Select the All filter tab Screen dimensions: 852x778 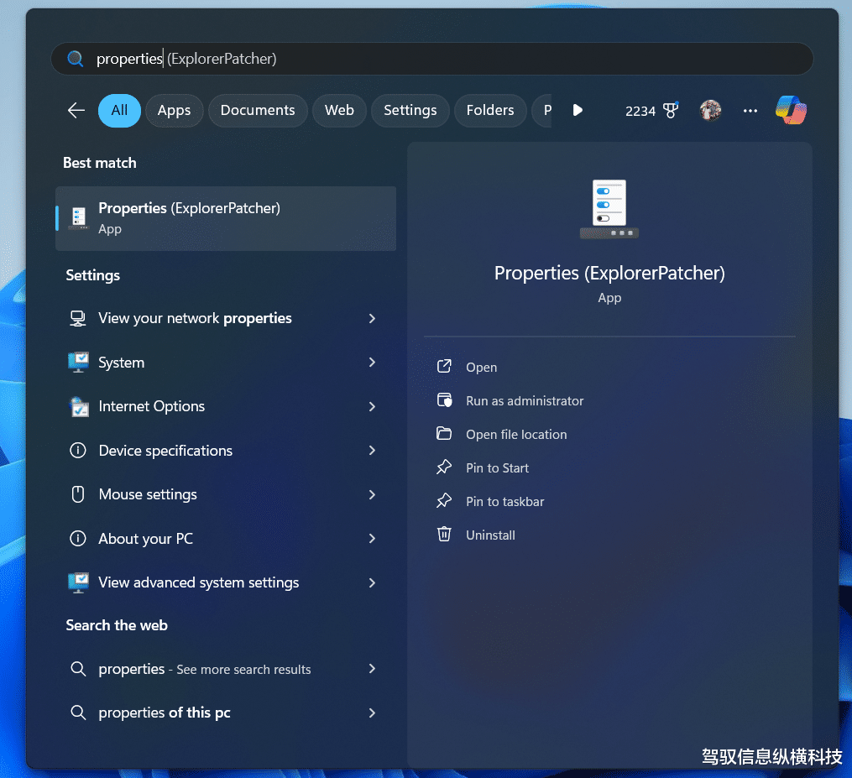tap(119, 111)
